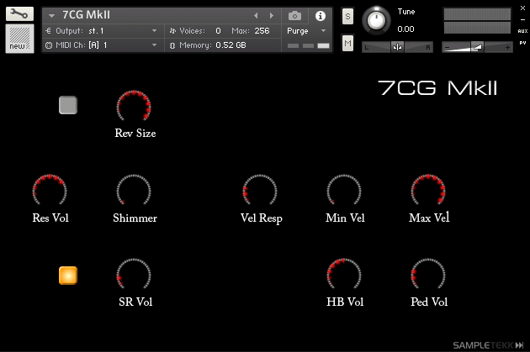Click the new instrument icon thumbnail
The height and width of the screenshot is (352, 530).
pos(19,39)
